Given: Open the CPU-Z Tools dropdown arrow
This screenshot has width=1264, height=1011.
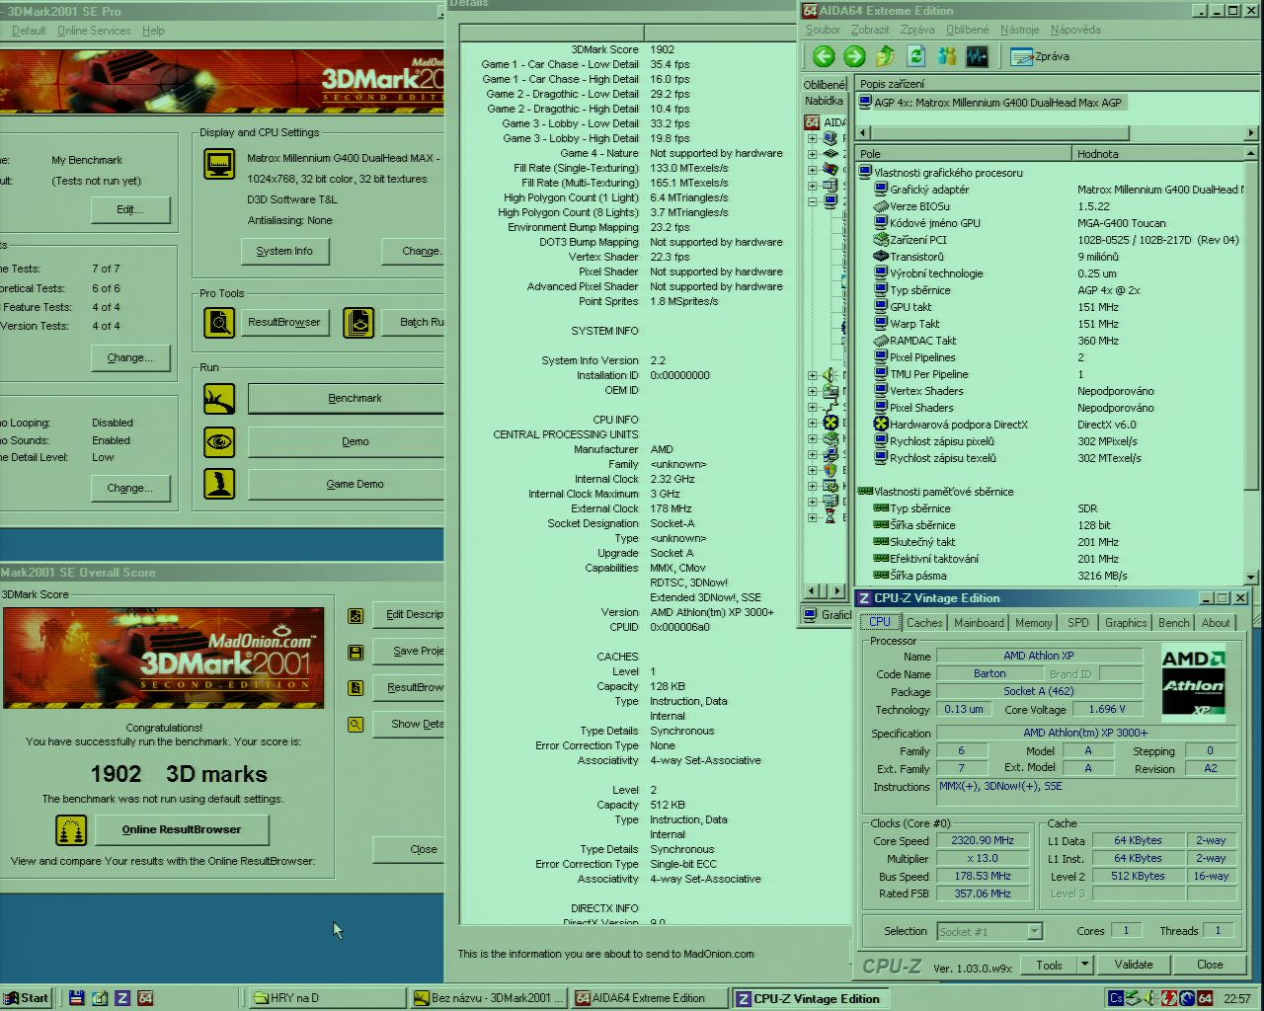Looking at the screenshot, I should click(x=1084, y=965).
